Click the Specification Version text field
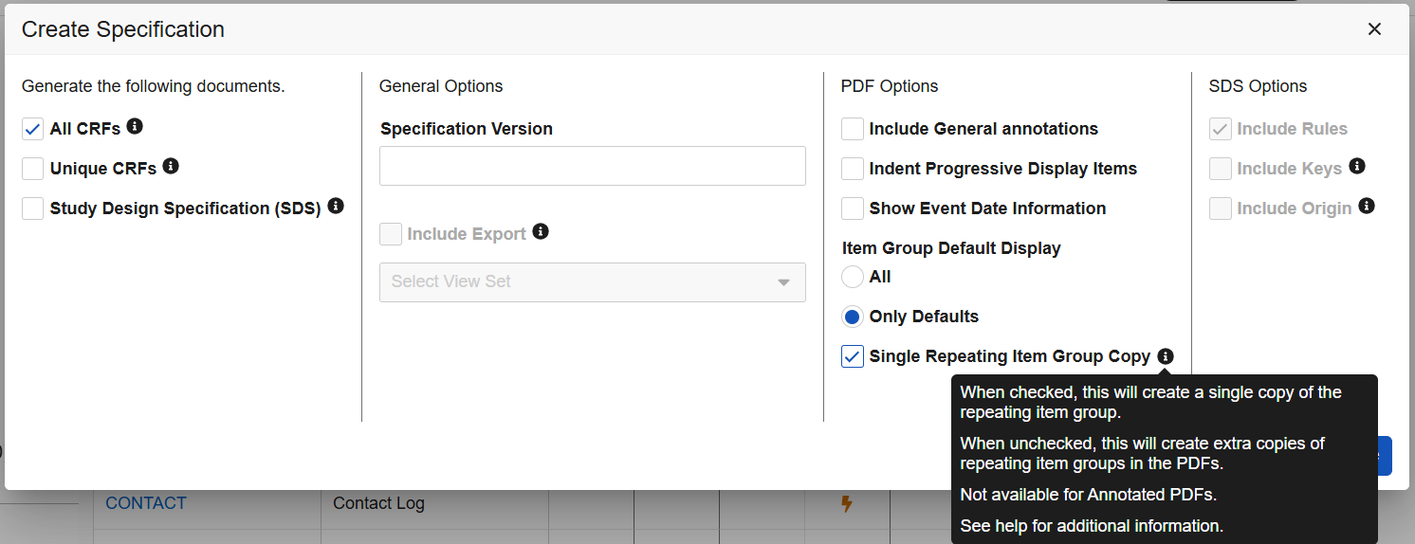 [593, 166]
